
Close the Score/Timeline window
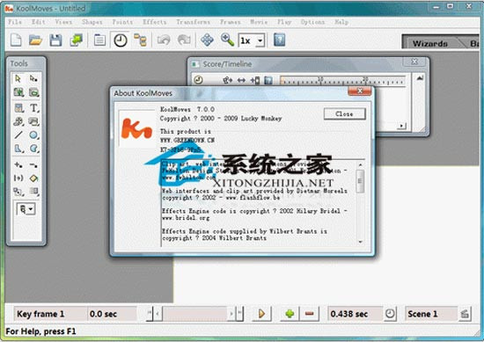coord(414,62)
